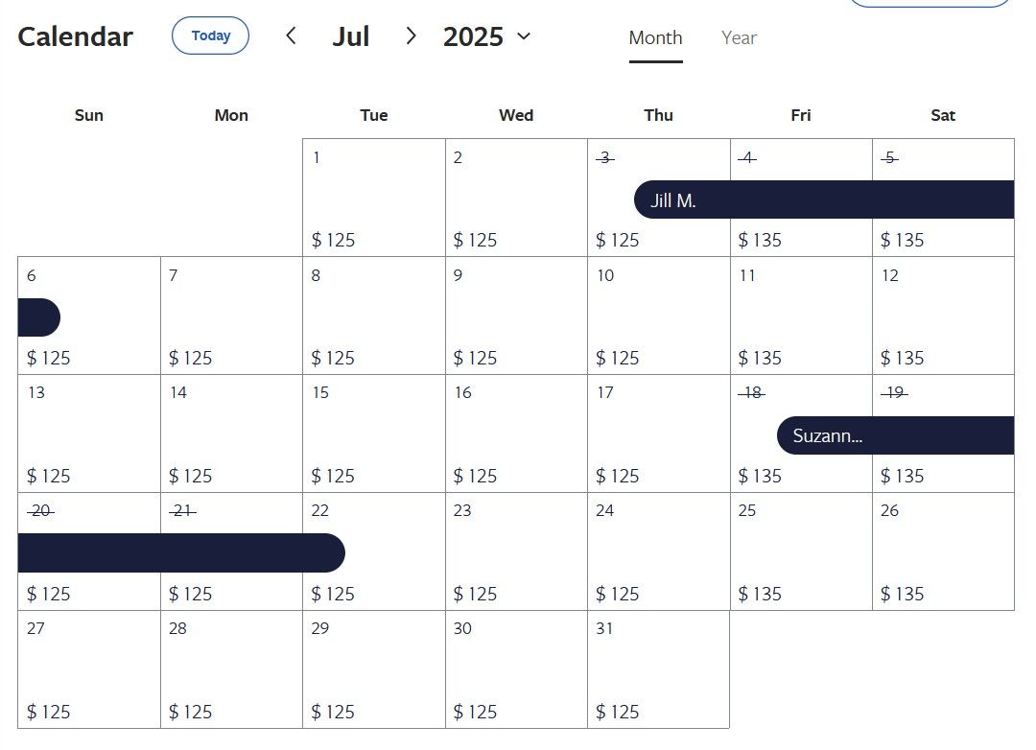1036x750 pixels.
Task: Go to previous month with left arrow
Action: 291,35
